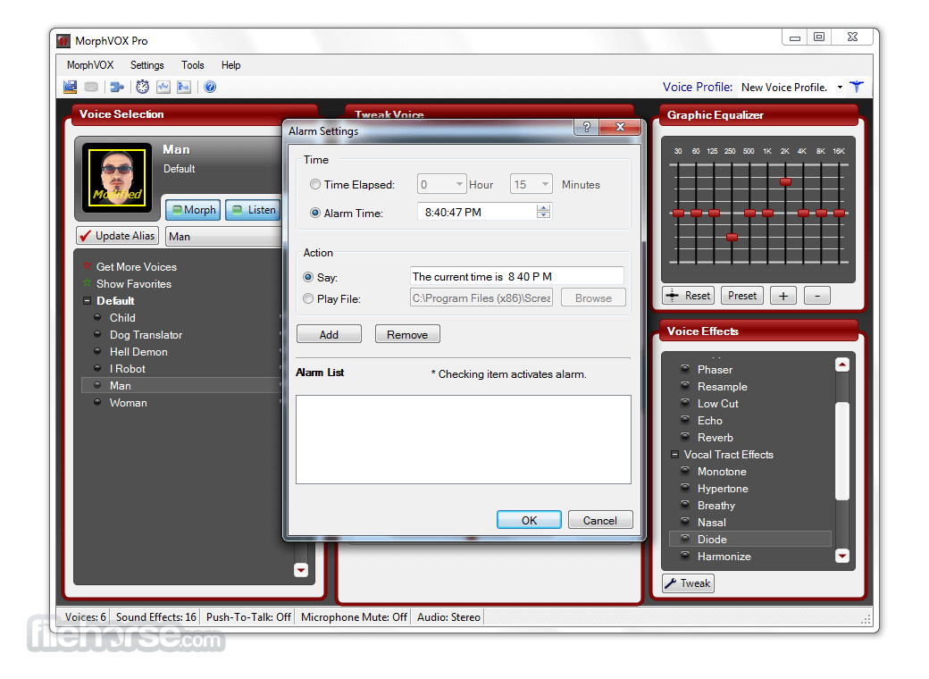Select the Time Elapsed radio button
Viewport: 929px width, 679px height.
[315, 184]
